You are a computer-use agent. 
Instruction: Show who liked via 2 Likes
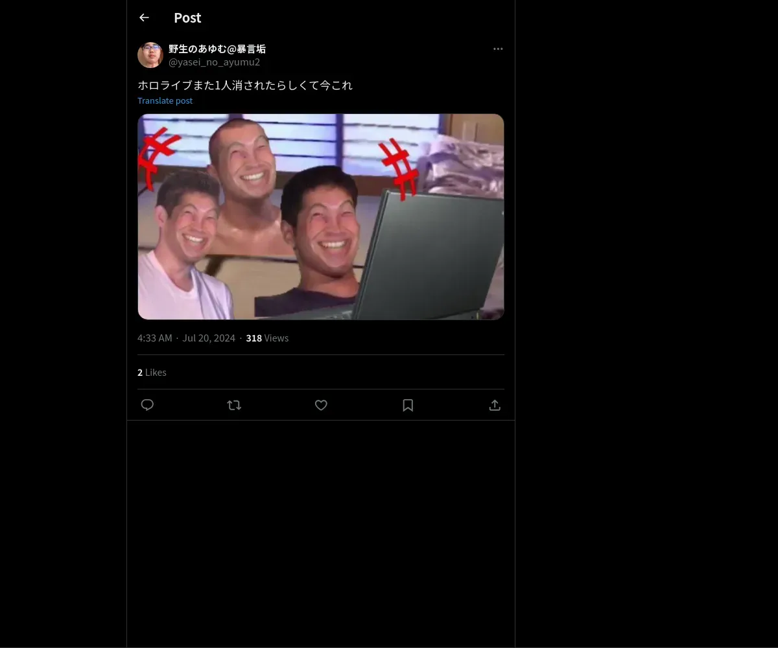tap(152, 373)
